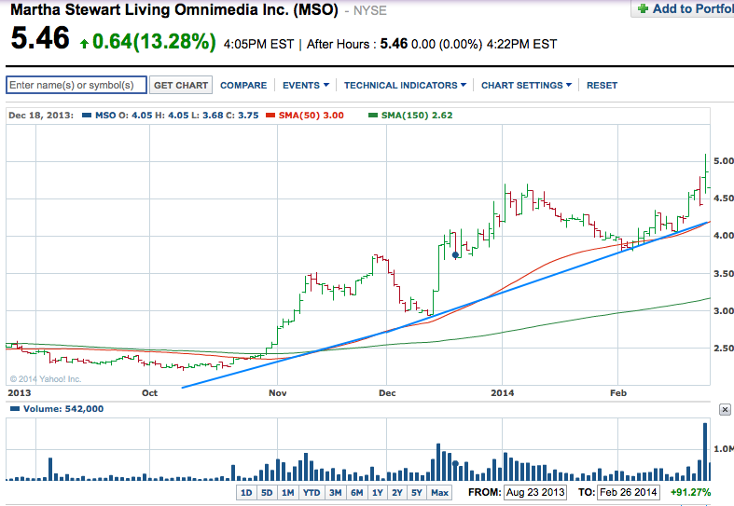Click the company title Martha Stewart Living Omnimedia
This screenshot has height=506, width=734.
pyautogui.click(x=174, y=10)
